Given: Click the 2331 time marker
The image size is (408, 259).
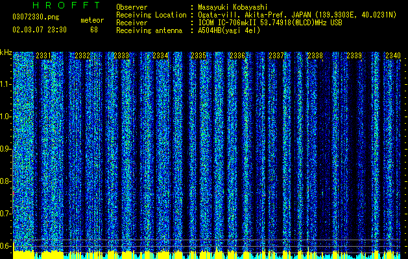Looking at the screenshot, I should point(43,56).
